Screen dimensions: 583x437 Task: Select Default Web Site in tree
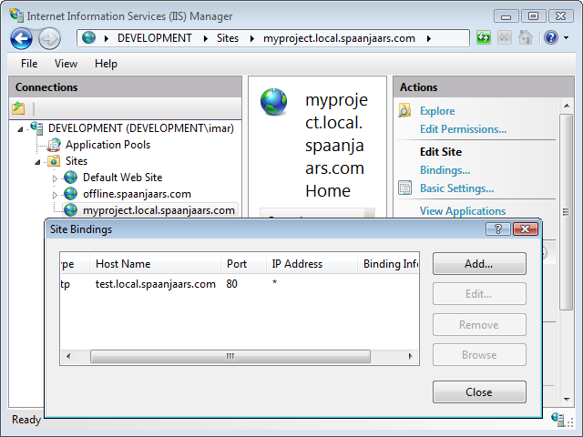click(x=122, y=178)
